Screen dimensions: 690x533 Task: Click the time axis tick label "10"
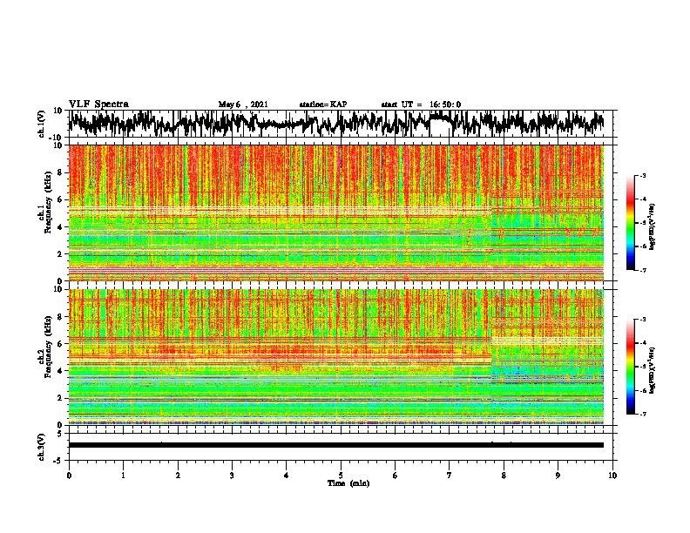612,476
